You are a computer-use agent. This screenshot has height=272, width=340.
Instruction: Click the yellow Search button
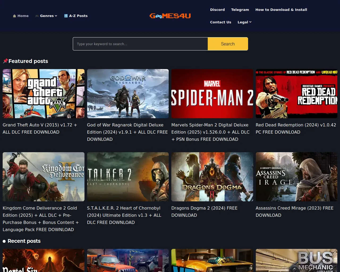[x=228, y=44]
